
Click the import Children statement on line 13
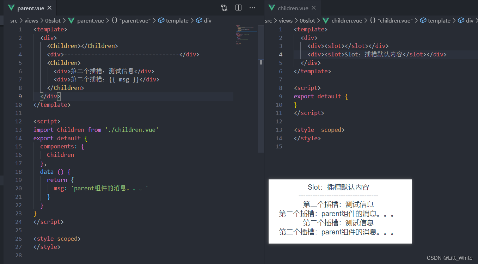pyautogui.click(x=96, y=130)
